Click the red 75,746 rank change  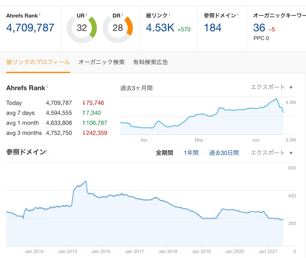coord(93,103)
